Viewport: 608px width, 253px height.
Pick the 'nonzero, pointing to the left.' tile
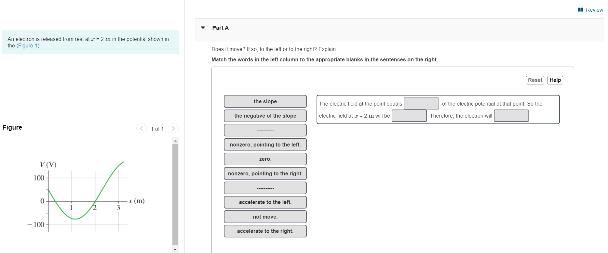265,145
